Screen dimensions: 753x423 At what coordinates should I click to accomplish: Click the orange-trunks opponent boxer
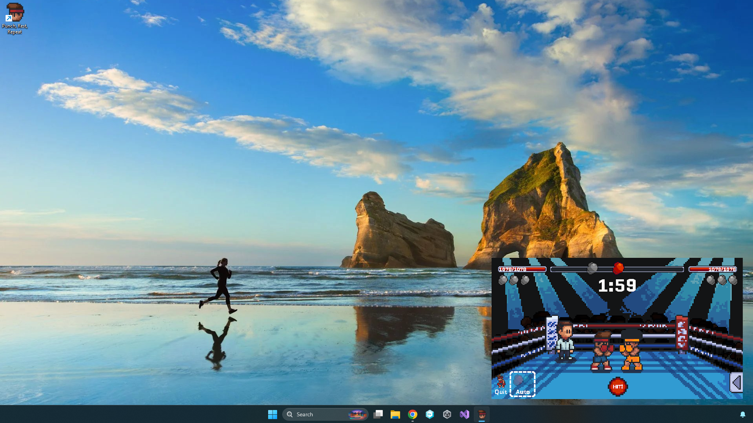tap(631, 351)
